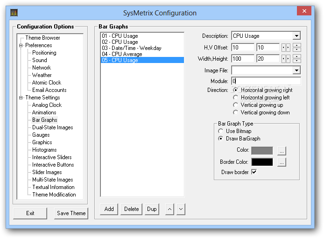The height and width of the screenshot is (238, 324).
Task: Open Textual Information tree item
Action: (x=53, y=187)
